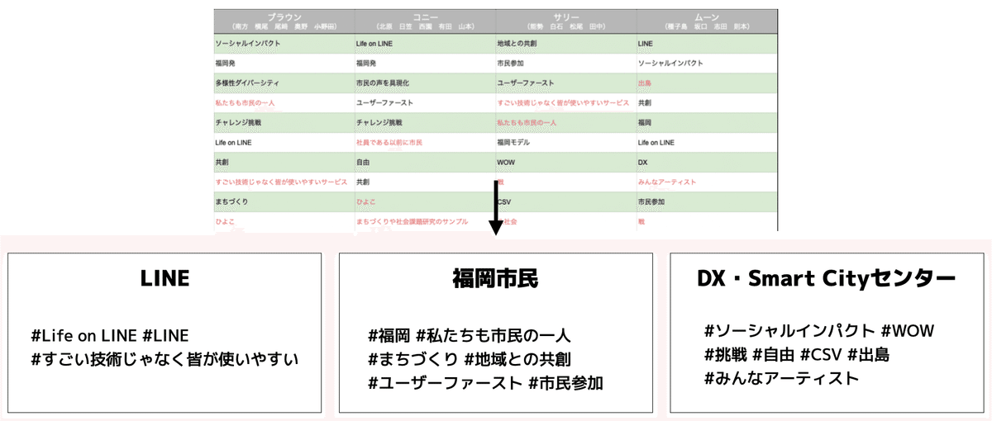Select ユーザーファースト cell in コニー column
Screen dimensions: 992x421
pyautogui.click(x=425, y=102)
